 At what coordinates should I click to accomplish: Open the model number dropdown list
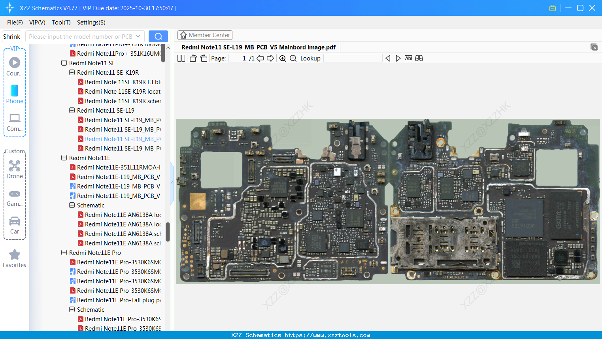[x=137, y=36]
